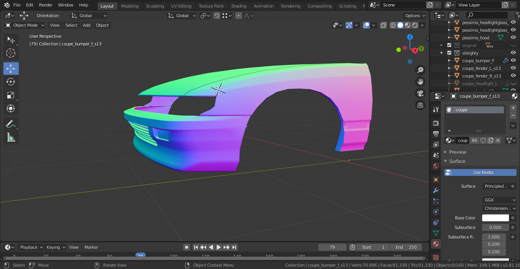Hide coupe_bumper_F with its eye icon

click(513, 60)
